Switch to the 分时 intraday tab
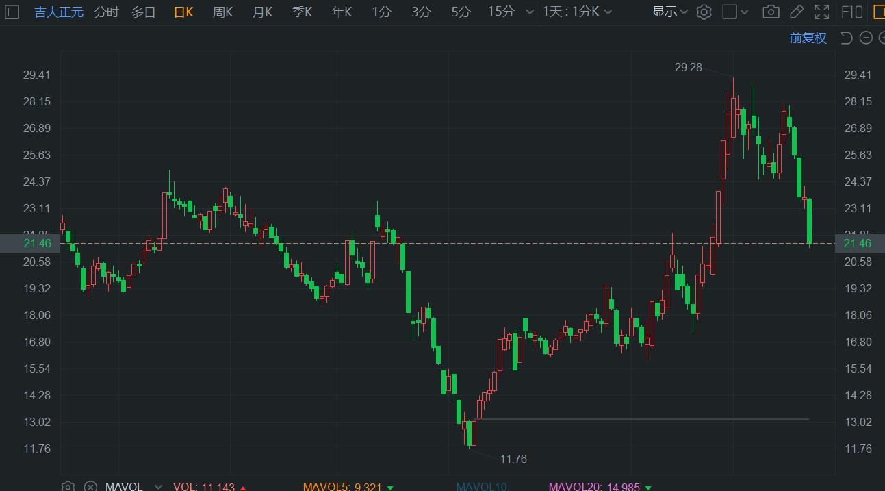Screen dimensions: 885x491 106,12
